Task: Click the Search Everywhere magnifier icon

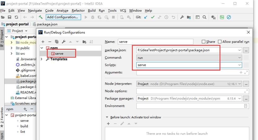Action: pyautogui.click(x=204, y=17)
